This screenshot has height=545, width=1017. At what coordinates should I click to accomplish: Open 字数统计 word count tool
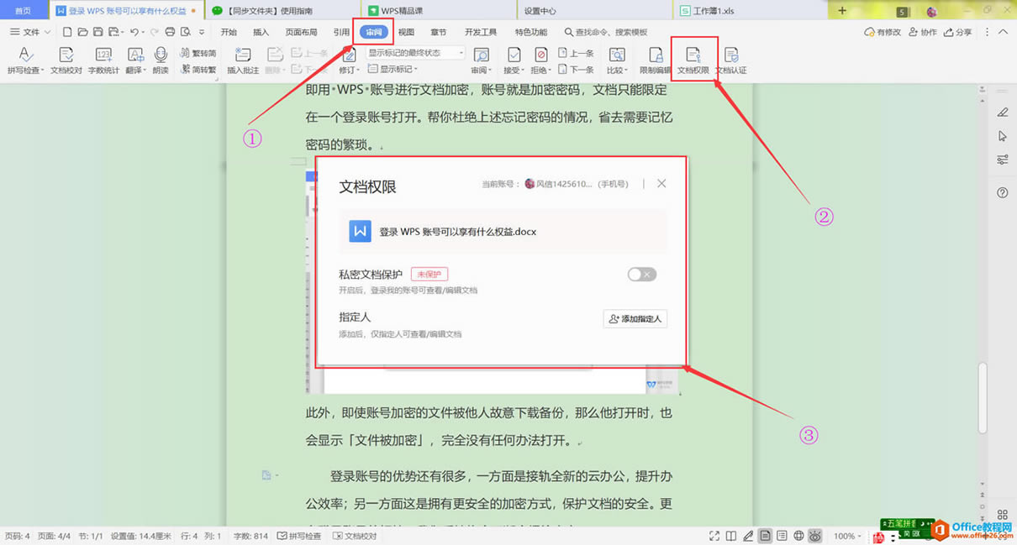click(x=103, y=60)
